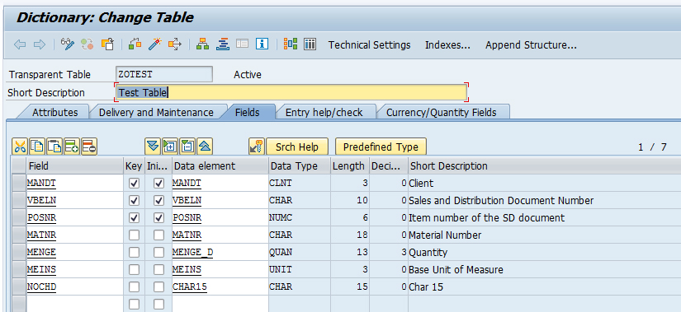
Task: Go to Currency/Quantity Fields tab
Action: click(x=442, y=112)
